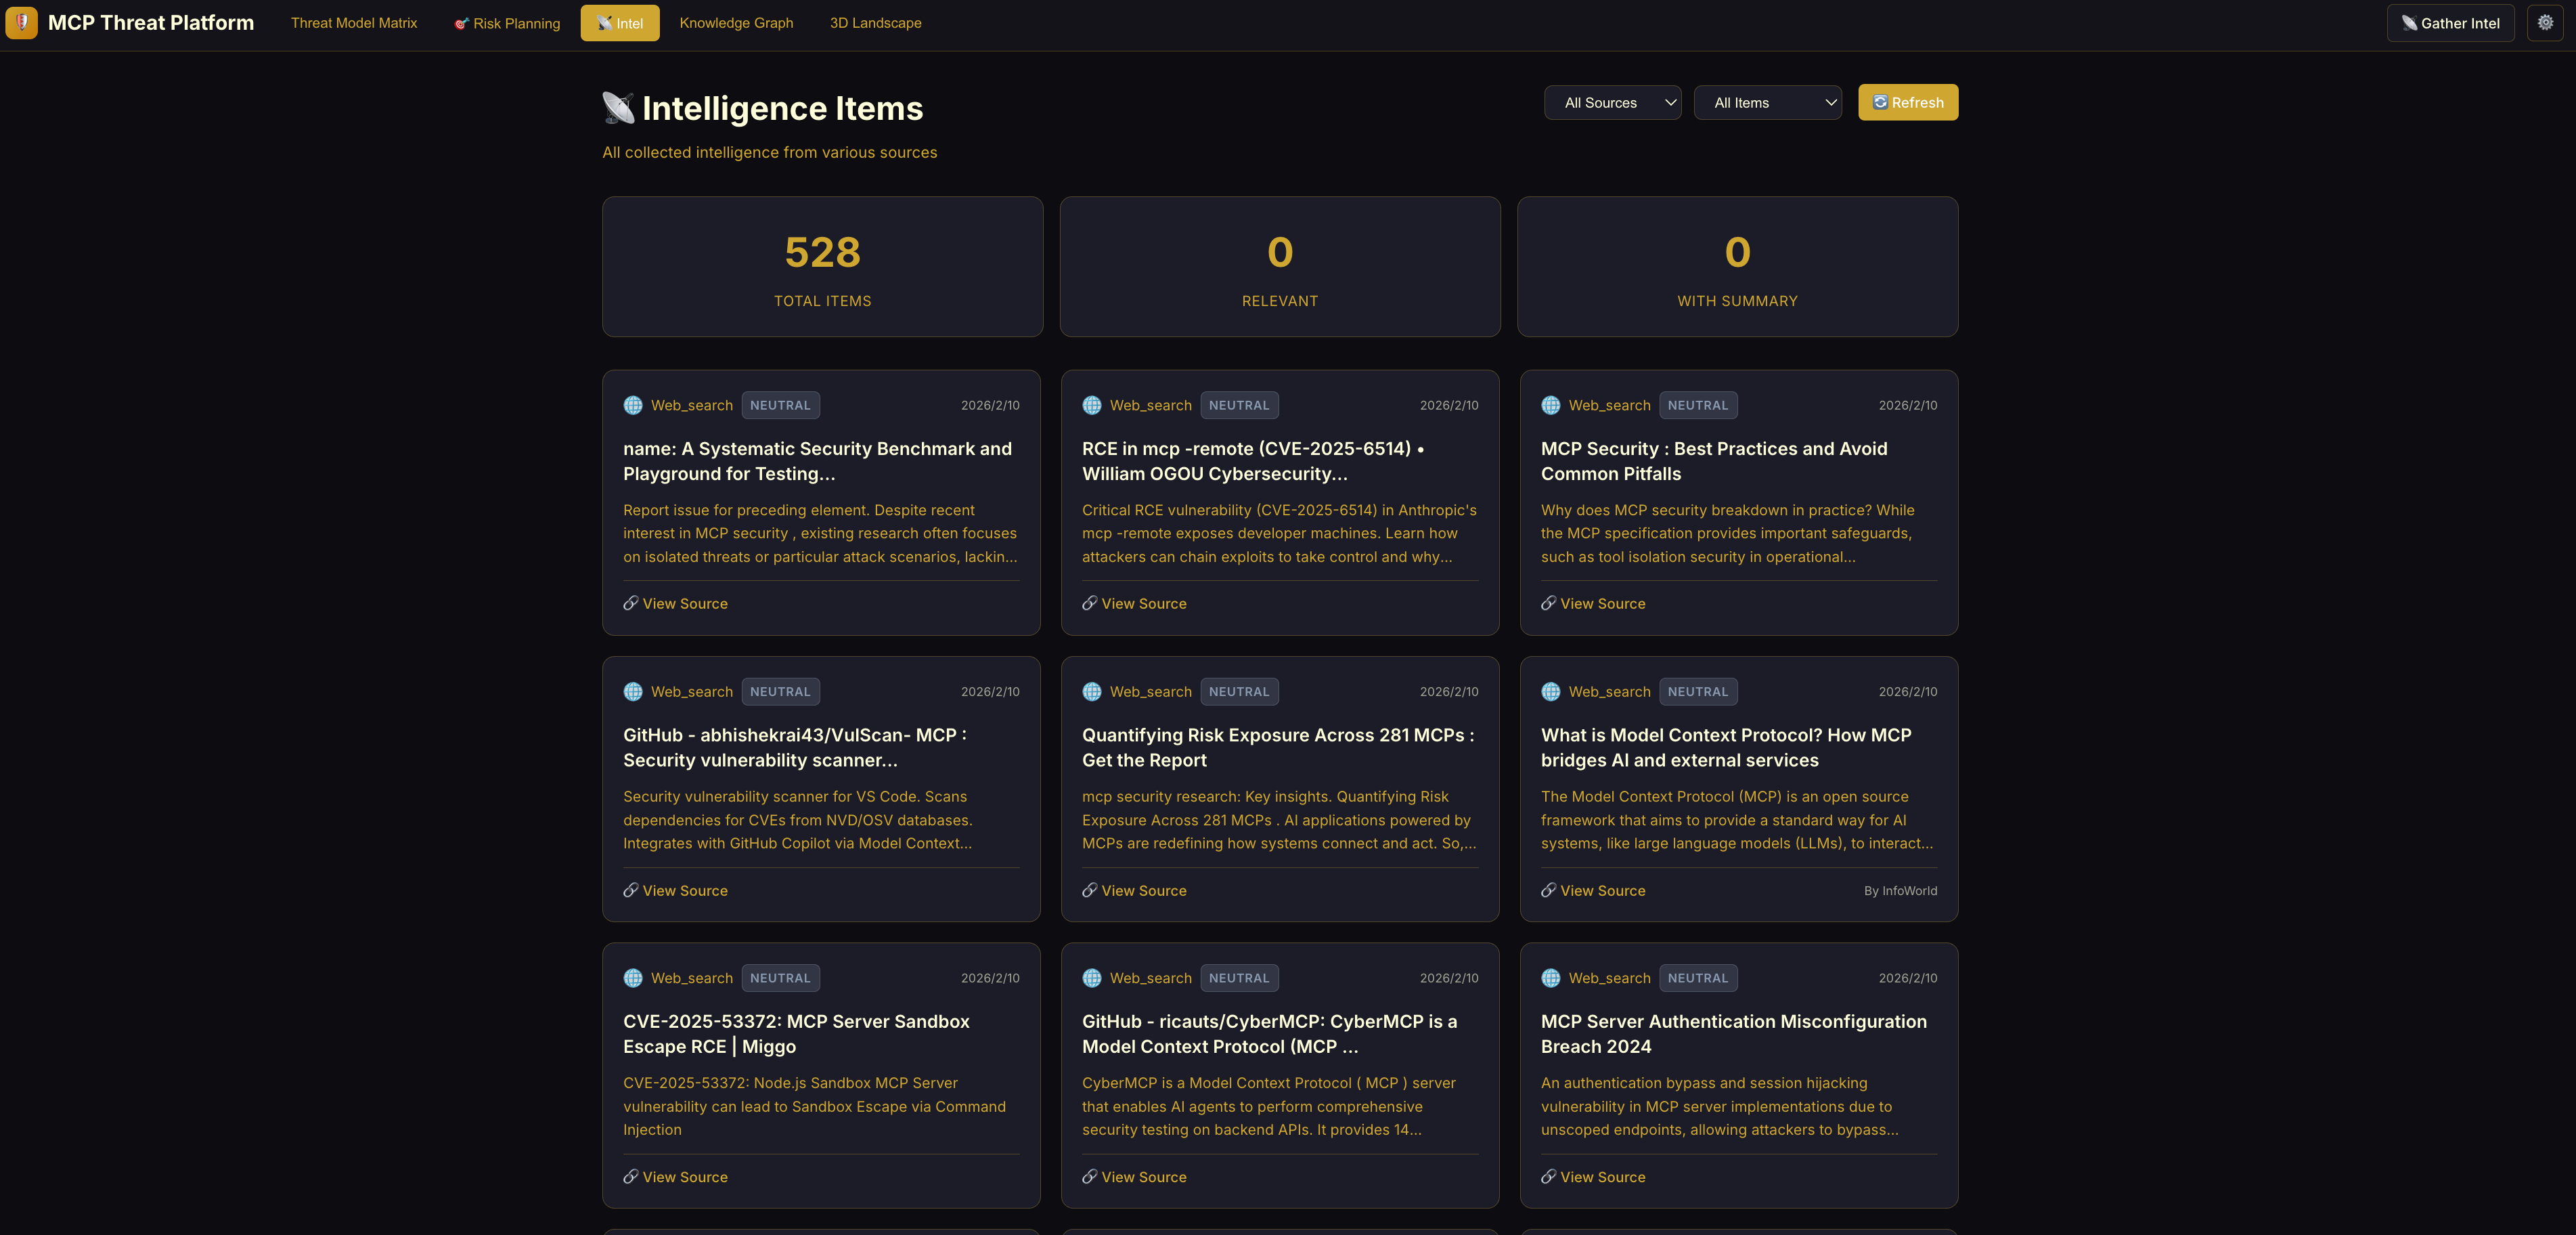Image resolution: width=2576 pixels, height=1235 pixels.
Task: Click the satellite dish icon beside Intelligence Items
Action: (618, 108)
